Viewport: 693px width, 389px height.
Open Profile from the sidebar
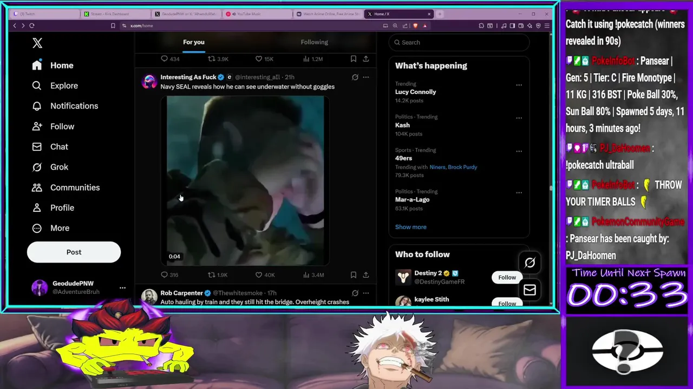[x=53, y=207]
